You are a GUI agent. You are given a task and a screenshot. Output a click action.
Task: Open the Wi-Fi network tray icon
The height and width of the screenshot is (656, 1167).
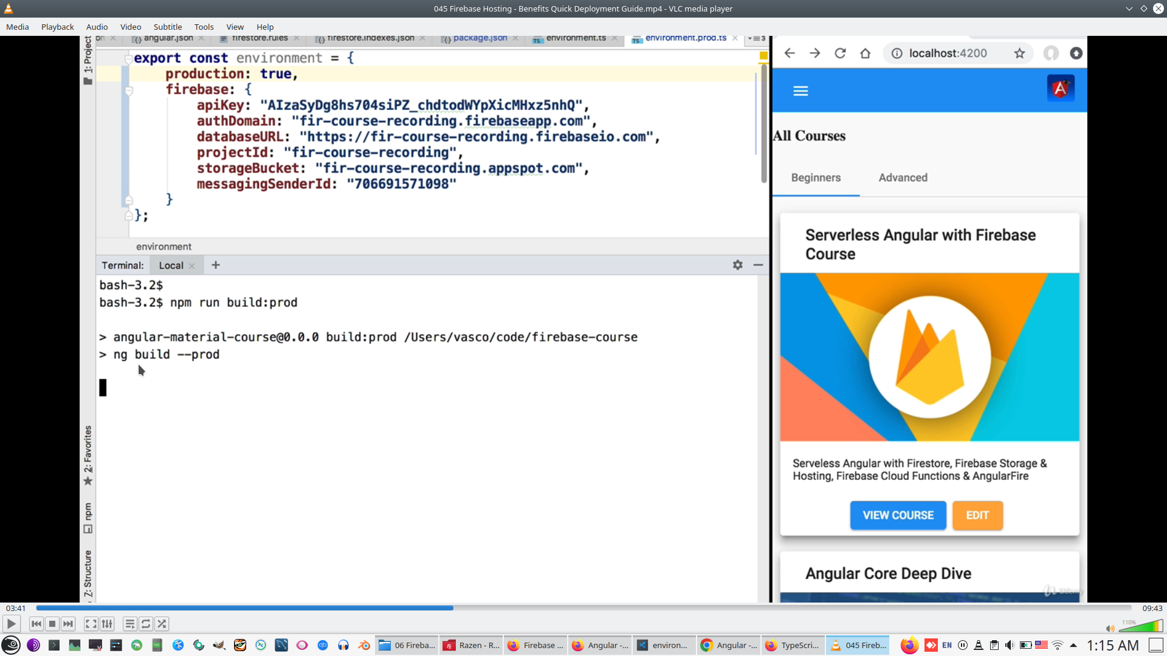pos(1058,645)
